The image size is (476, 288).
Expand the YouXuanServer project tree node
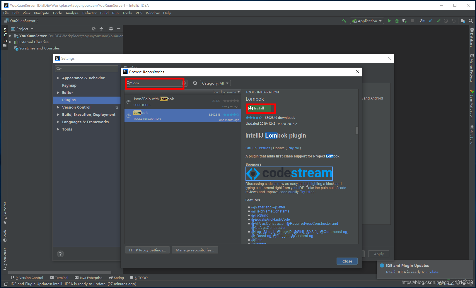(10, 36)
